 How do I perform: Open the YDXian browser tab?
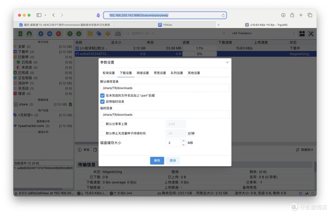(x=165, y=25)
